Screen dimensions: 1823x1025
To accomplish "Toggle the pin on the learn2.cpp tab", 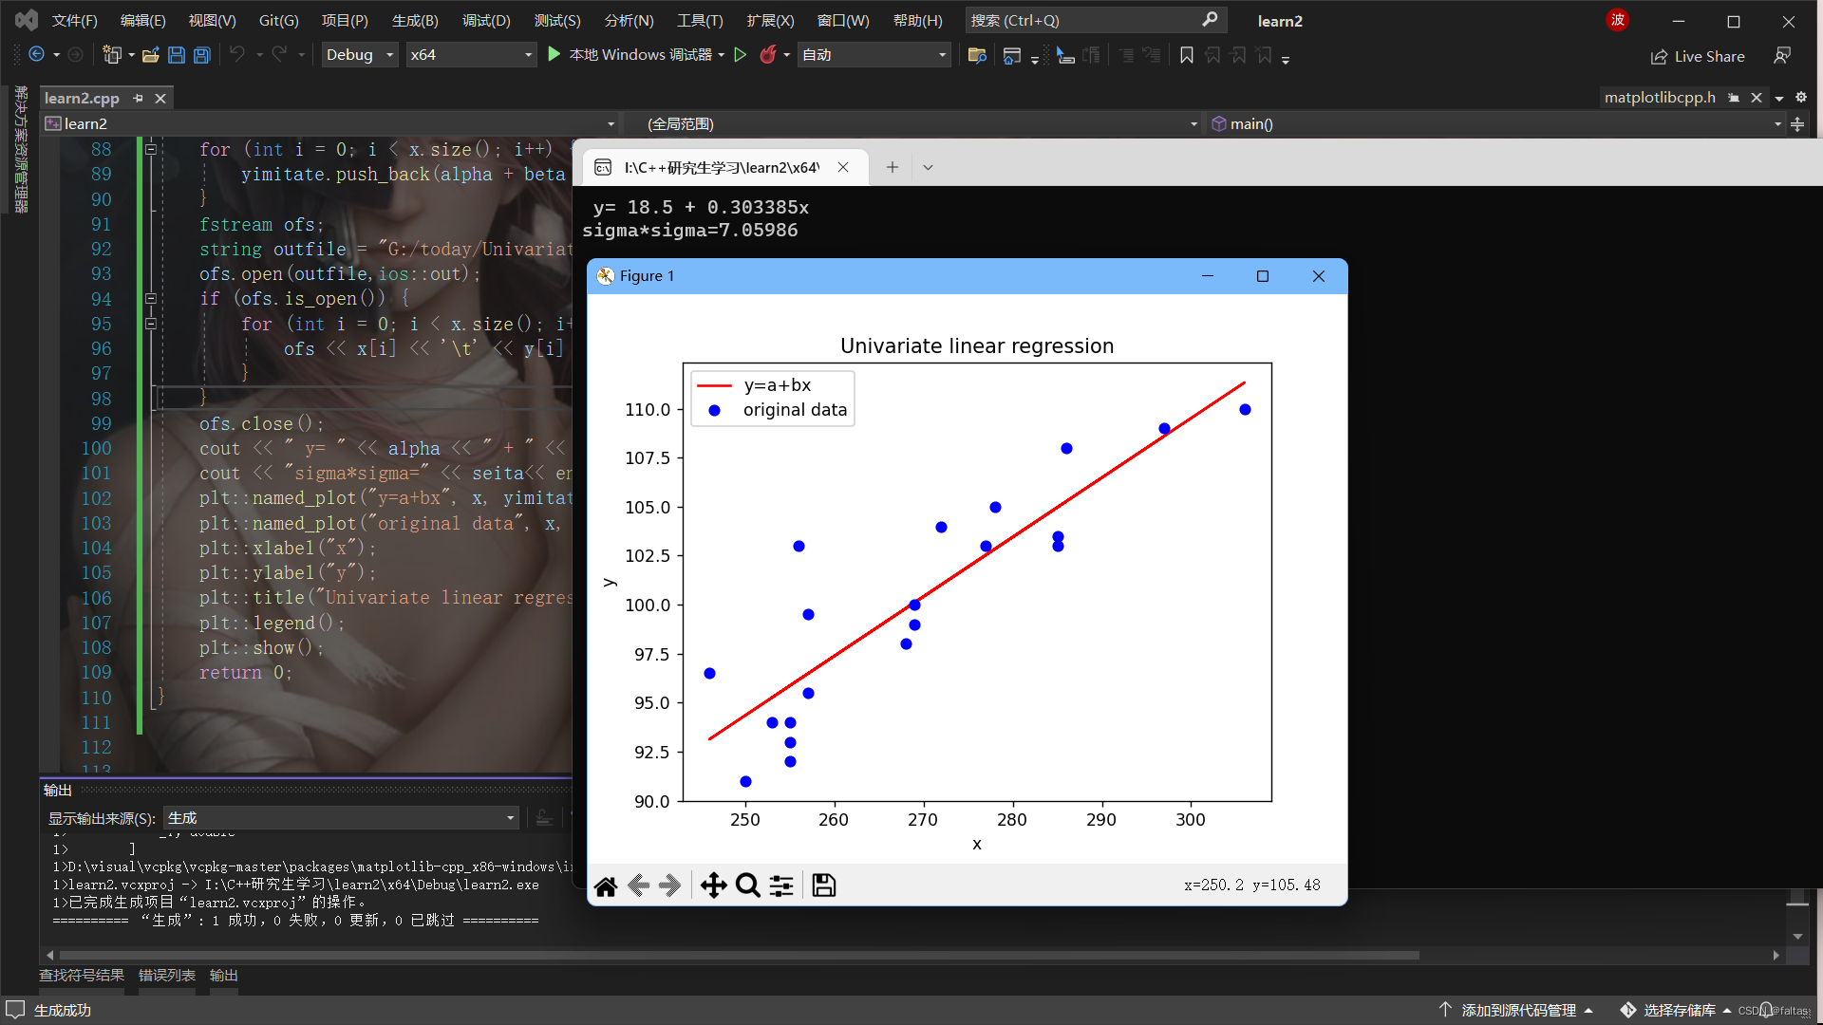I will [x=138, y=98].
